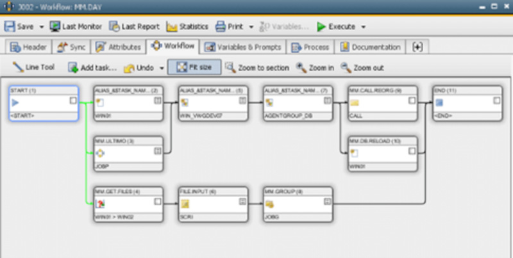Expand the Save dropdown arrow

[42, 27]
